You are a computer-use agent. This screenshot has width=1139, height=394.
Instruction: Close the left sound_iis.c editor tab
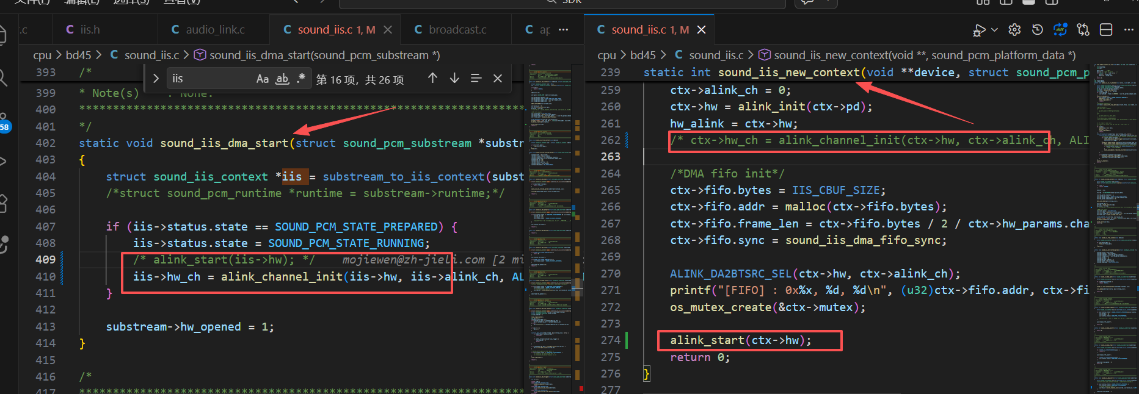coord(387,29)
